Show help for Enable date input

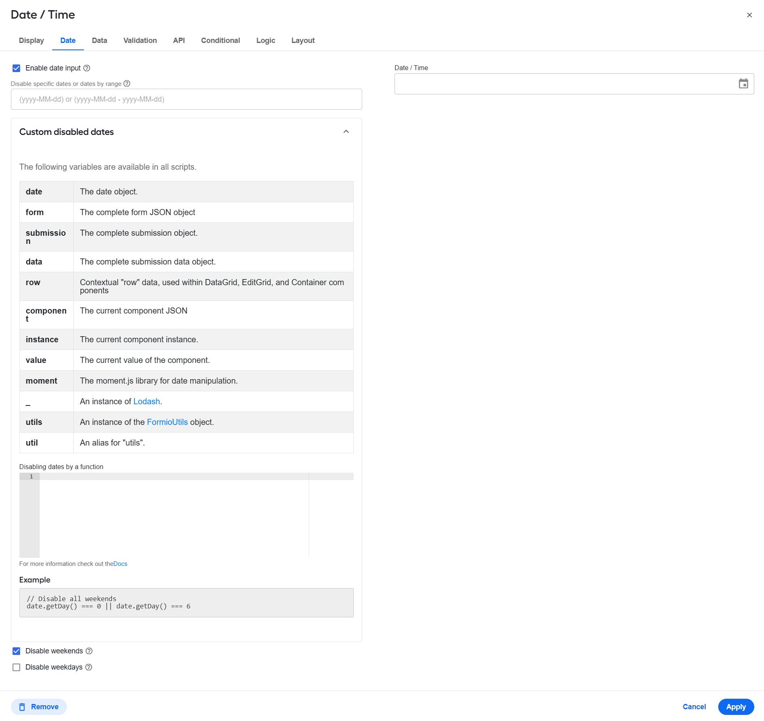tap(87, 68)
